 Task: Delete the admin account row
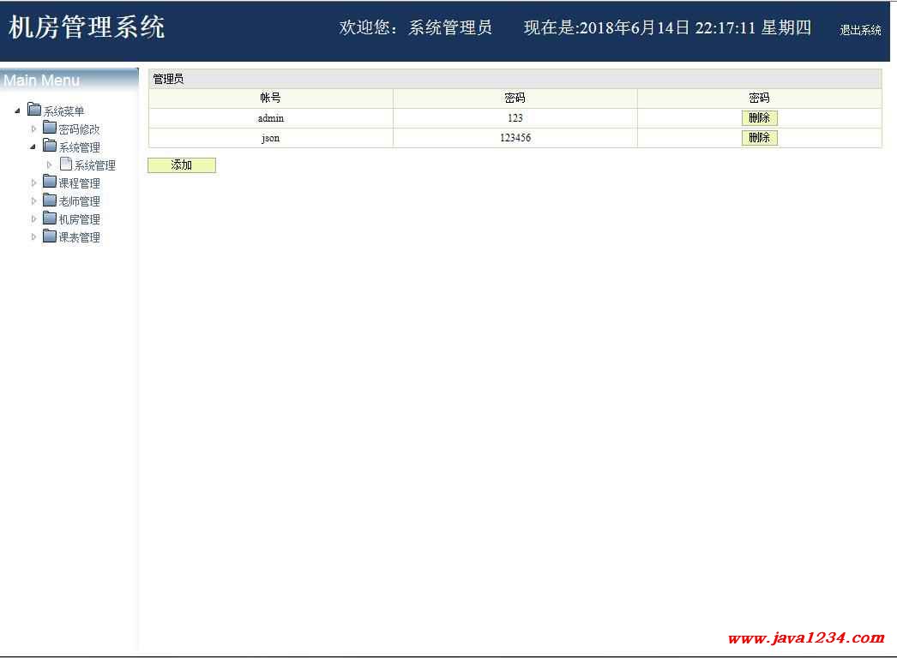pos(759,118)
